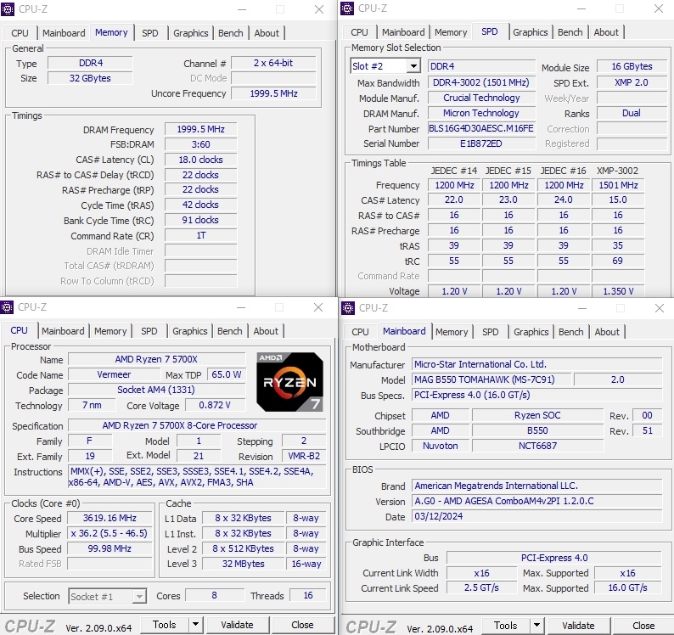Click LPCIO NCT6687 field
Viewport: 674px width, 635px height.
537,446
